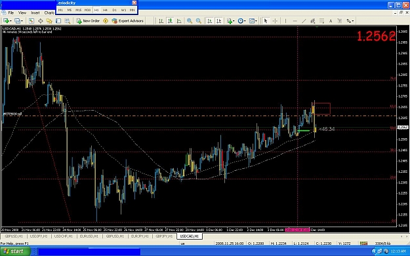Open the File menu
The width and height of the screenshot is (410, 256).
pos(11,13)
